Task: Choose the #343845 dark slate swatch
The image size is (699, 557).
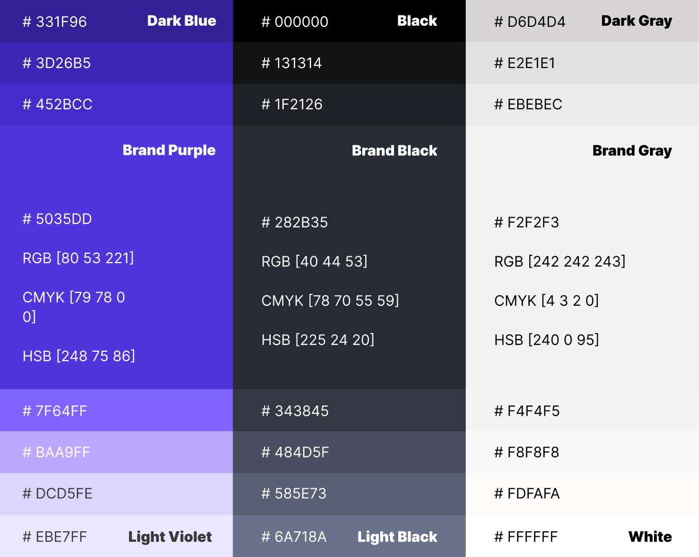Action: click(349, 411)
